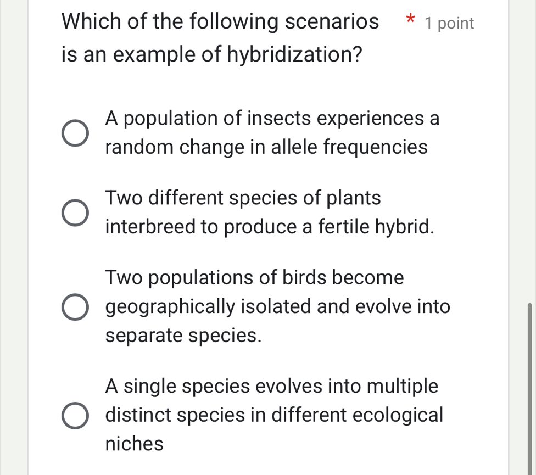Viewport: 536px width, 475px height.
Task: Choose the answer about geographically isolated bird populations
Action: click(x=75, y=306)
